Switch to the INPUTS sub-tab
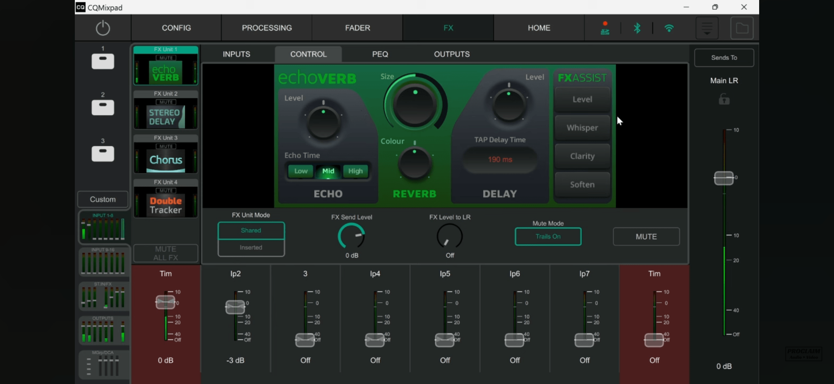The image size is (834, 384). tap(236, 54)
